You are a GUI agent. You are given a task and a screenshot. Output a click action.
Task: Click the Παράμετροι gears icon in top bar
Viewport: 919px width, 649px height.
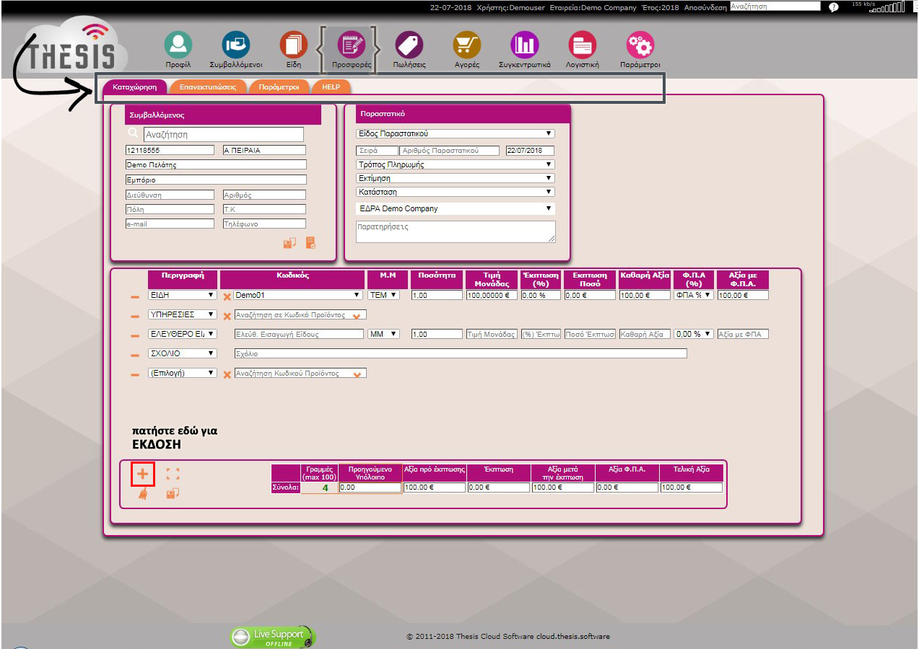pos(640,45)
